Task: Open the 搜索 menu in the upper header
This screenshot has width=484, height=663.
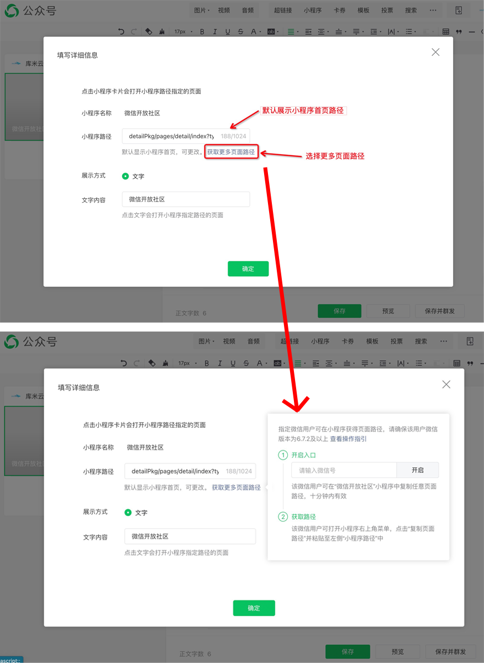Action: tap(411, 10)
